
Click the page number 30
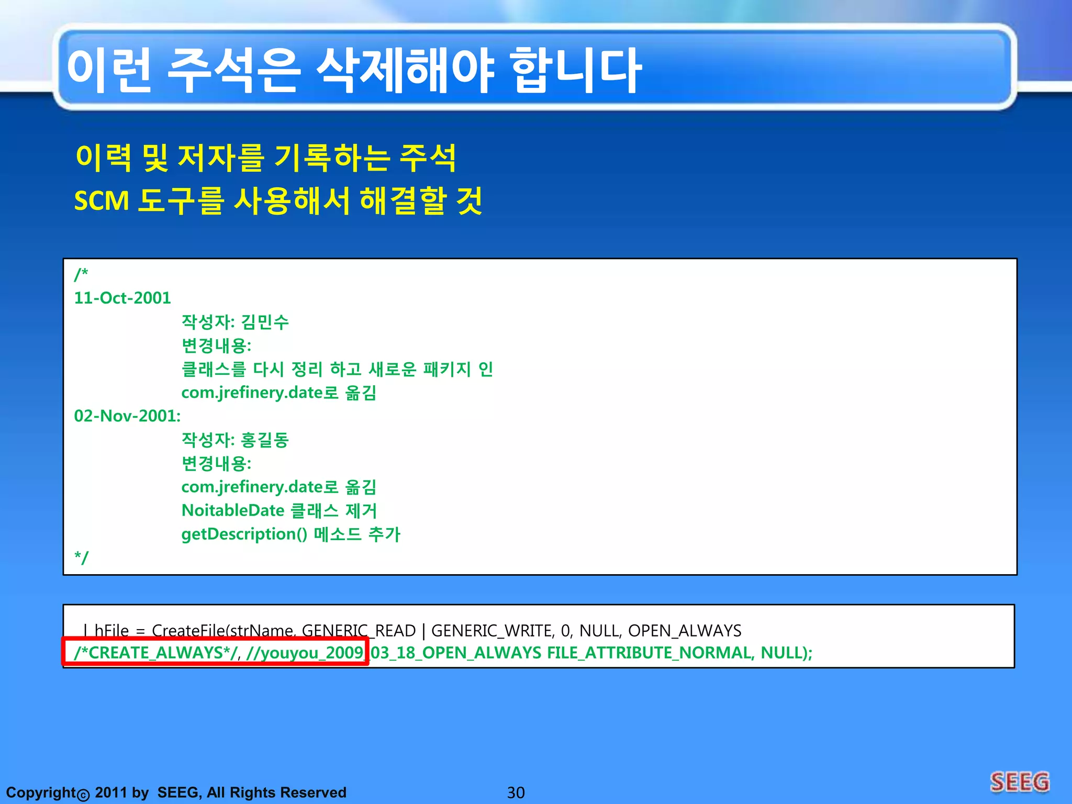click(x=516, y=792)
